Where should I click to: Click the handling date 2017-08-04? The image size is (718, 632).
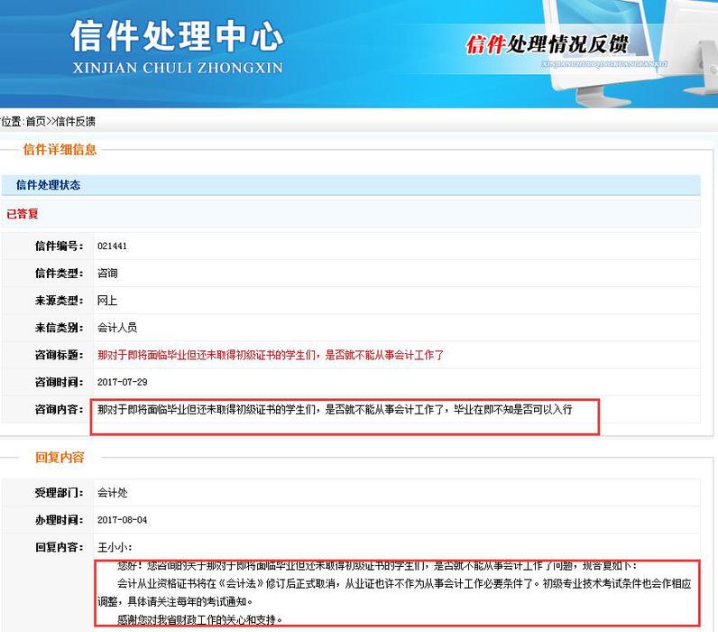(122, 520)
